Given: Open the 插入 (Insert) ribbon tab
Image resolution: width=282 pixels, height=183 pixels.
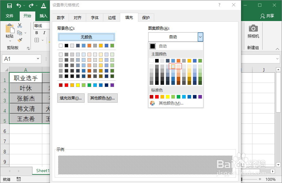Looking at the screenshot, I should point(43,16).
